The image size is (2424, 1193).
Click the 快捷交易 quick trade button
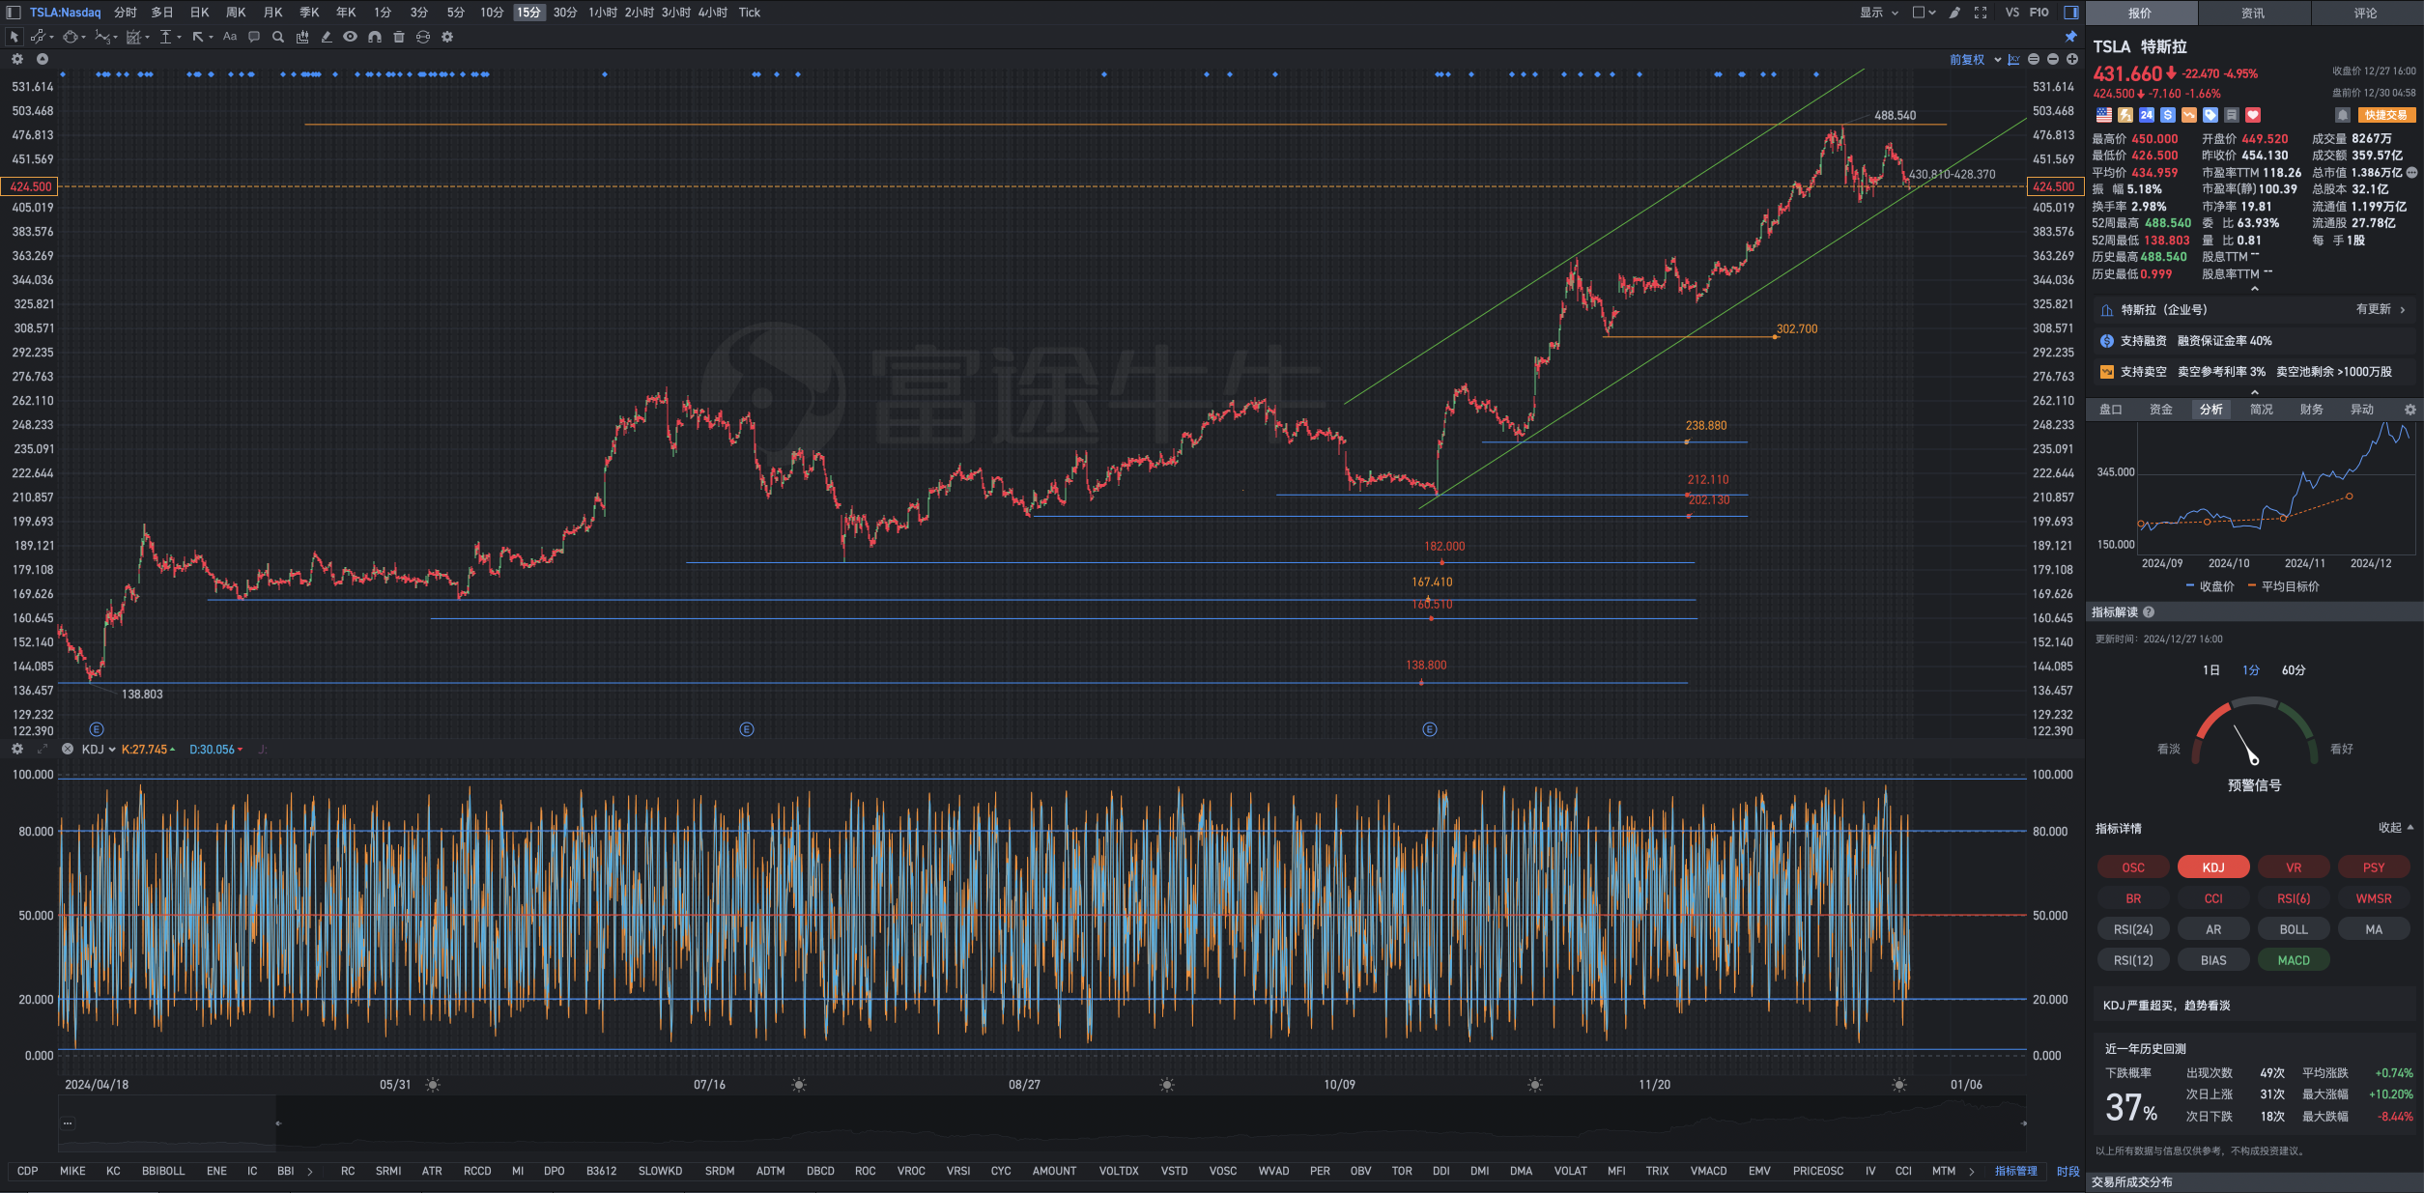click(2385, 115)
